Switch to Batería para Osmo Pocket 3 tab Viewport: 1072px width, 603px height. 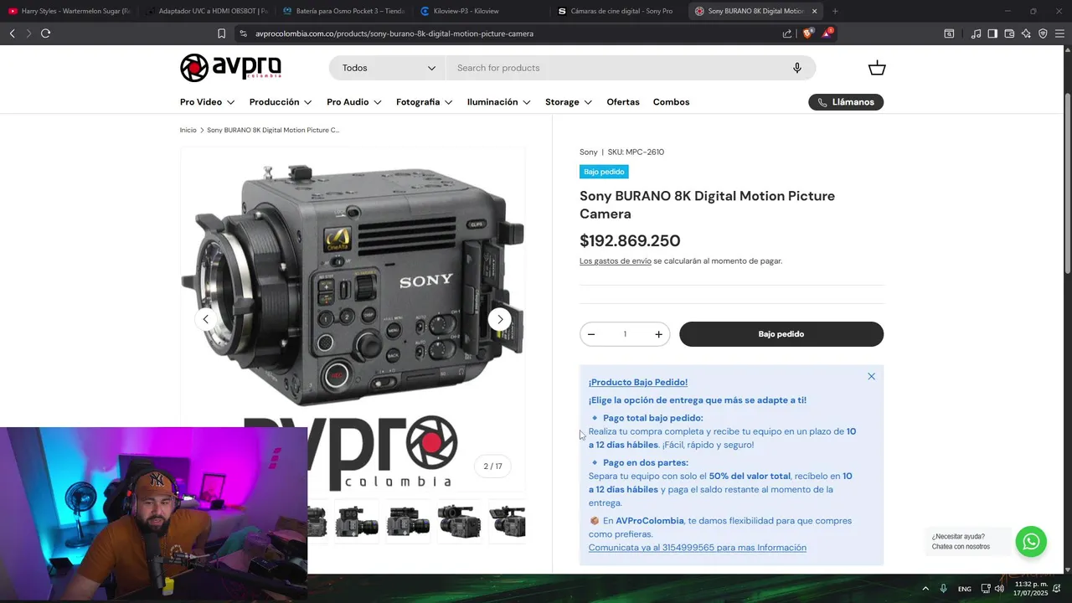click(343, 11)
